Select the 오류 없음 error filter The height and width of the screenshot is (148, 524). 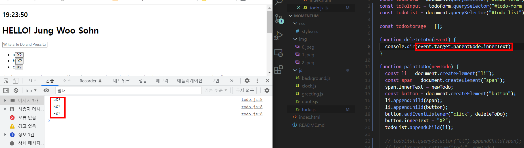point(23,118)
